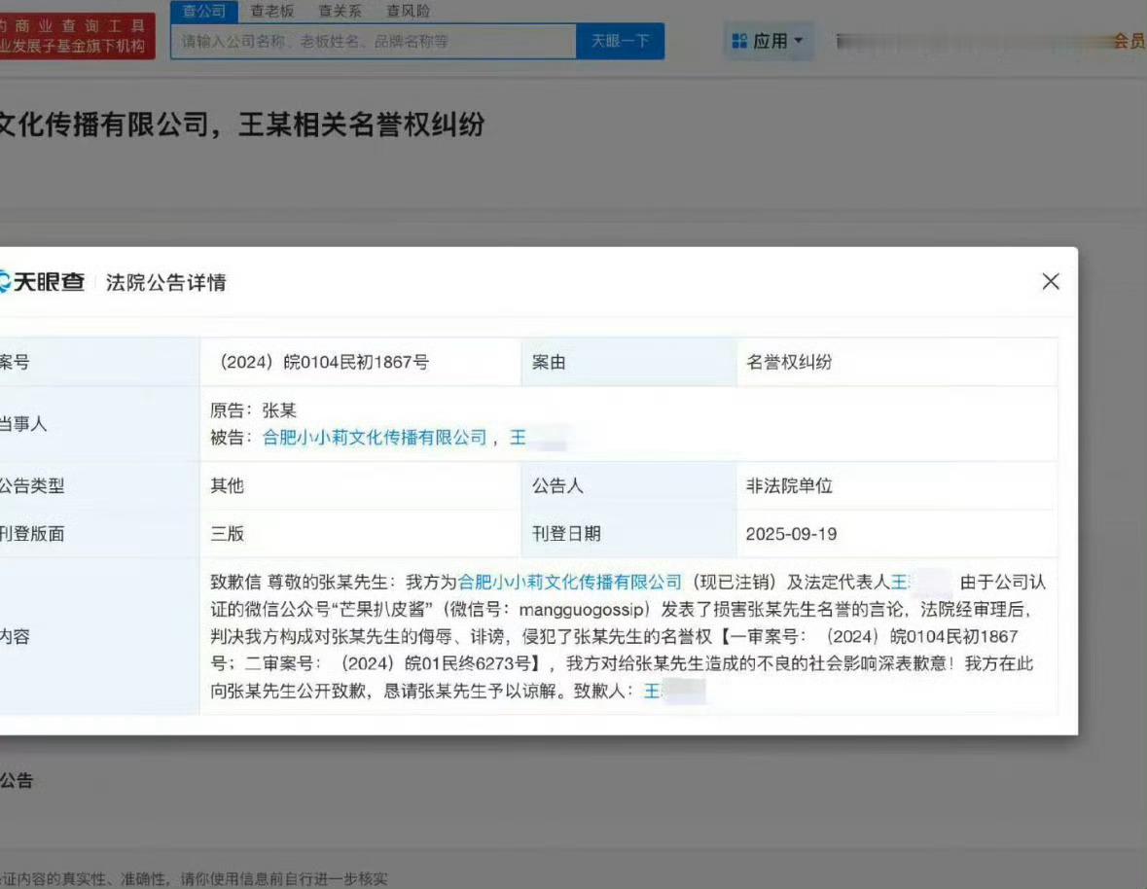Select the 名誉权纠纷 case cause value
The image size is (1147, 889).
789,362
